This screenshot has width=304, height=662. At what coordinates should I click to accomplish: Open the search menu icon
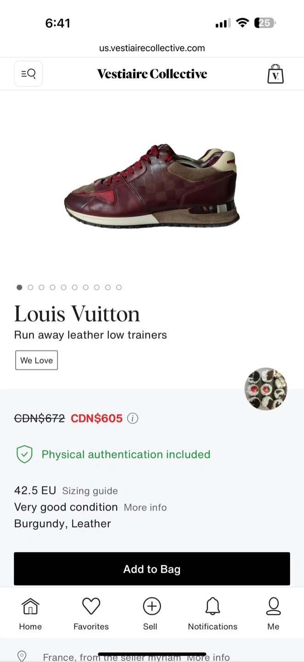28,74
